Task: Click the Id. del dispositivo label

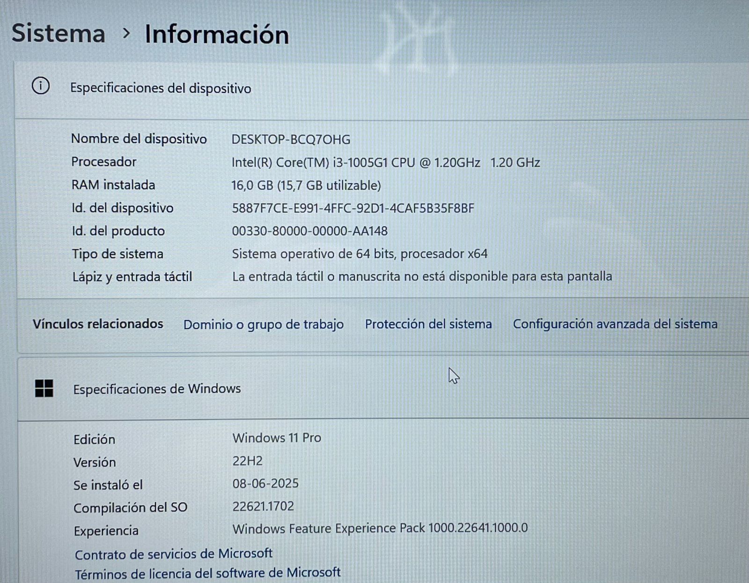Action: [x=123, y=208]
